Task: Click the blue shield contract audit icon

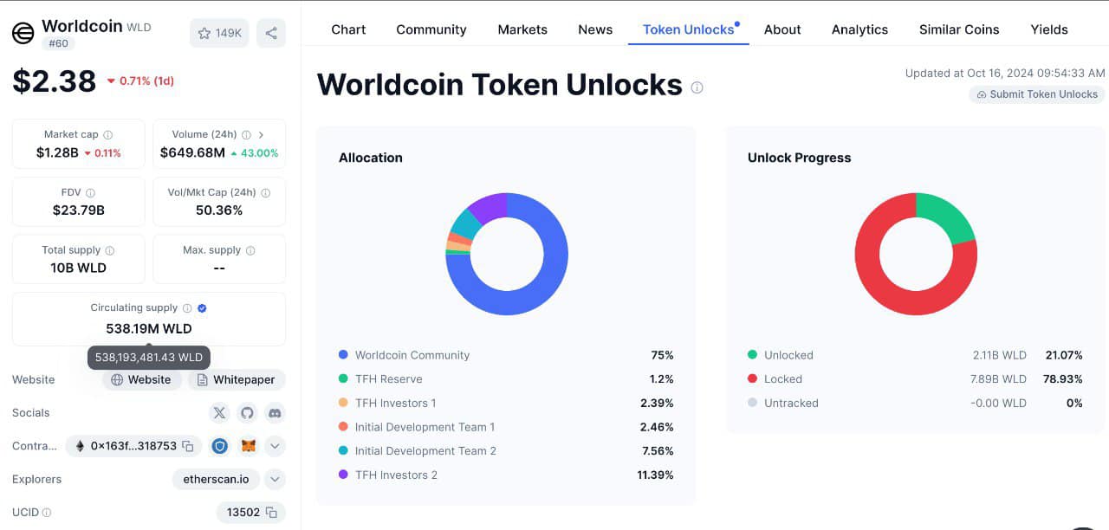Action: (x=219, y=445)
